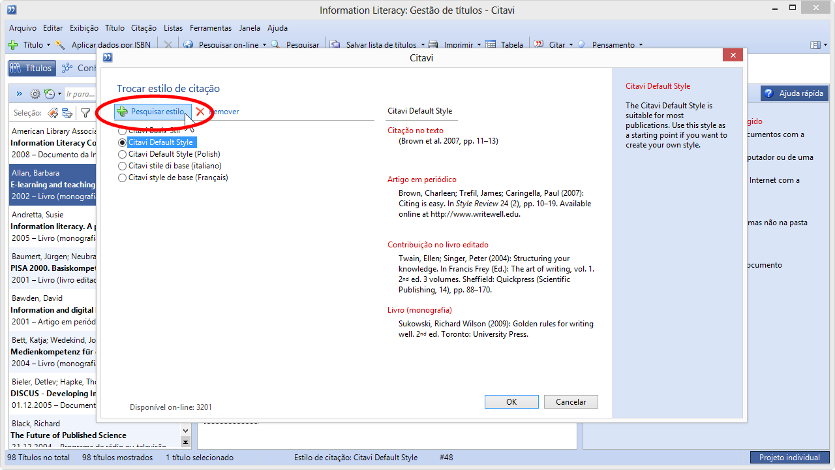Screen dimensions: 835x470
Task: Open the layout pane dropdown arrow
Action: 824,45
